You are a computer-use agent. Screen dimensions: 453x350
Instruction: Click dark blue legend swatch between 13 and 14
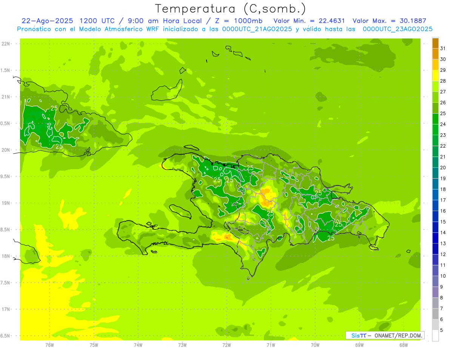click(x=435, y=237)
